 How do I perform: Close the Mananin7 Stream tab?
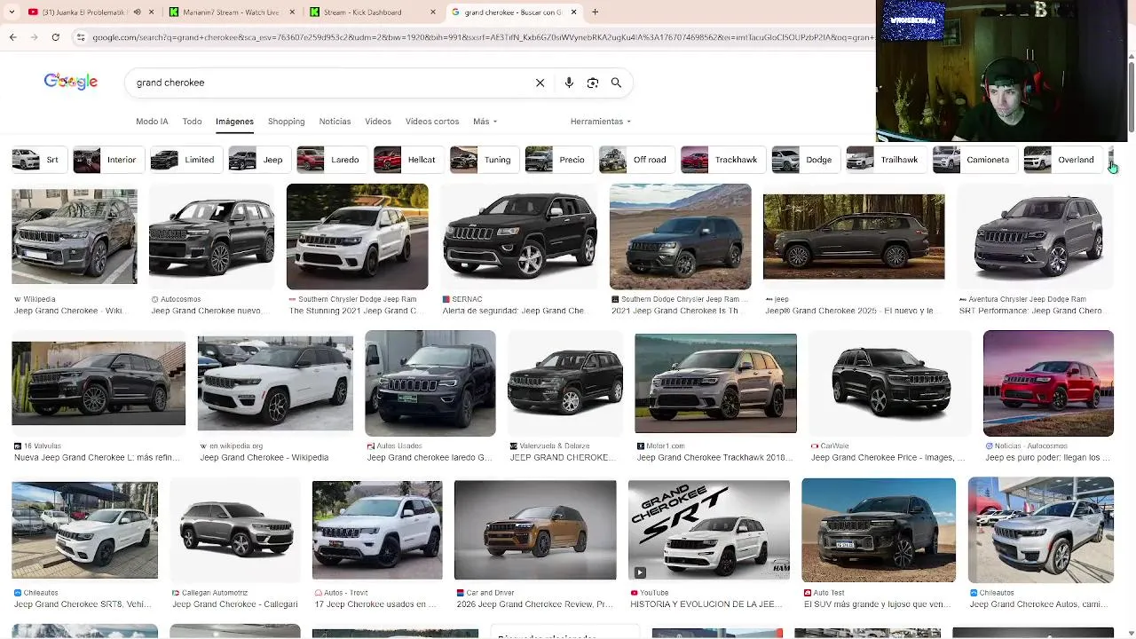pyautogui.click(x=292, y=12)
